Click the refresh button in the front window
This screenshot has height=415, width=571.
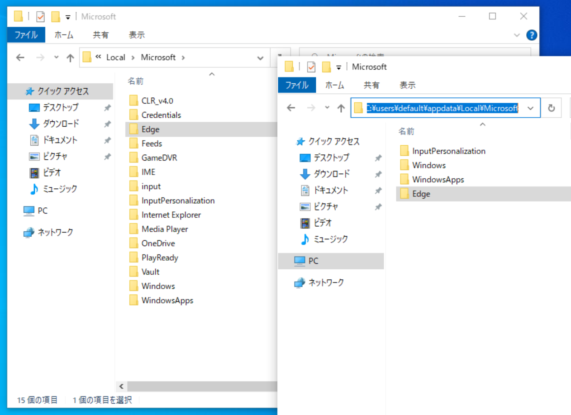pos(551,108)
